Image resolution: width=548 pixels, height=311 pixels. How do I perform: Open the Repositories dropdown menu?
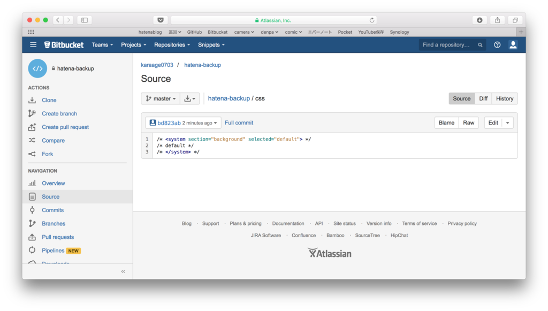click(172, 45)
